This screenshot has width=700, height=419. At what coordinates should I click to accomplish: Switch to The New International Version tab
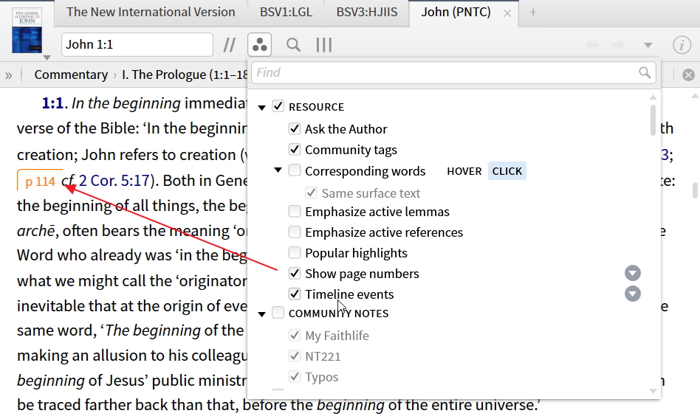point(151,12)
